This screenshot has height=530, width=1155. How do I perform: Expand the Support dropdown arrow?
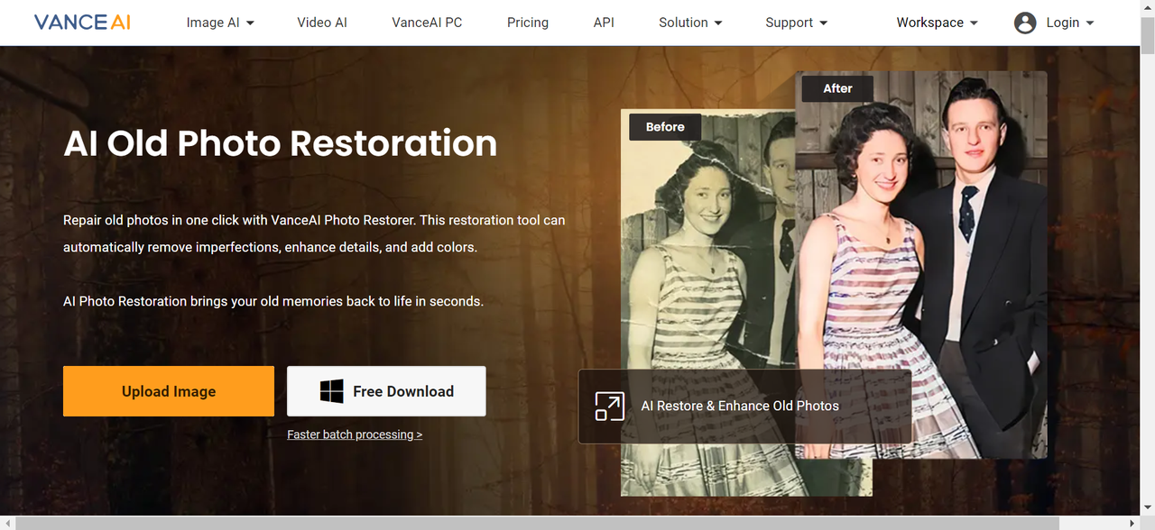[x=823, y=23]
